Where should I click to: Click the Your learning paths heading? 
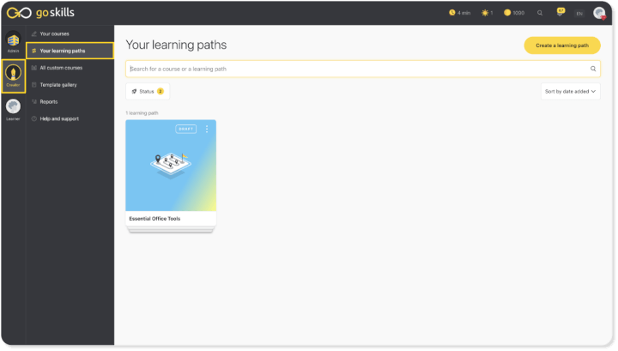point(176,45)
